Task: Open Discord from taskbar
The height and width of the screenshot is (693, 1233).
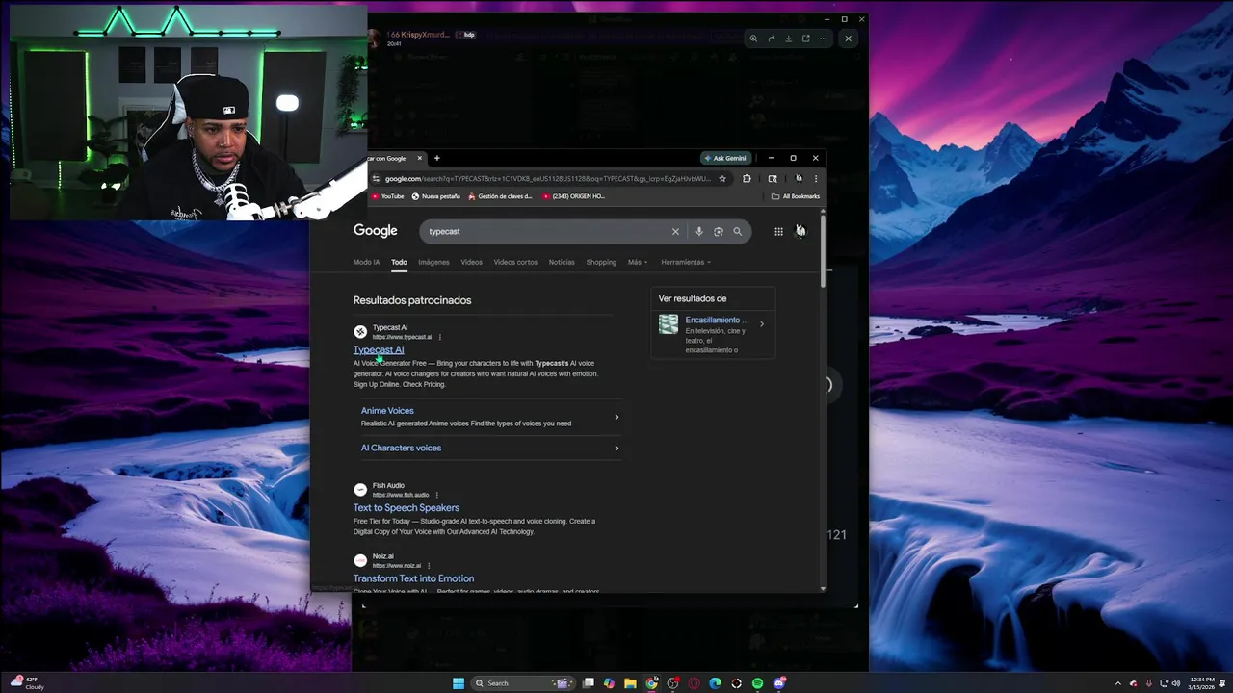Action: click(779, 683)
